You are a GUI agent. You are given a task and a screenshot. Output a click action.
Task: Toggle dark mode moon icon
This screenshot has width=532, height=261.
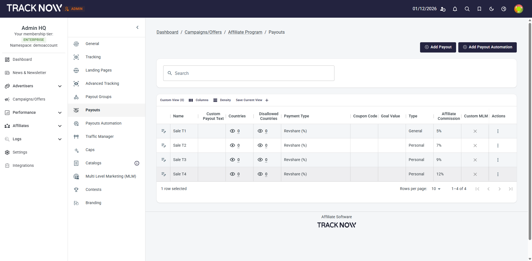pos(491,9)
